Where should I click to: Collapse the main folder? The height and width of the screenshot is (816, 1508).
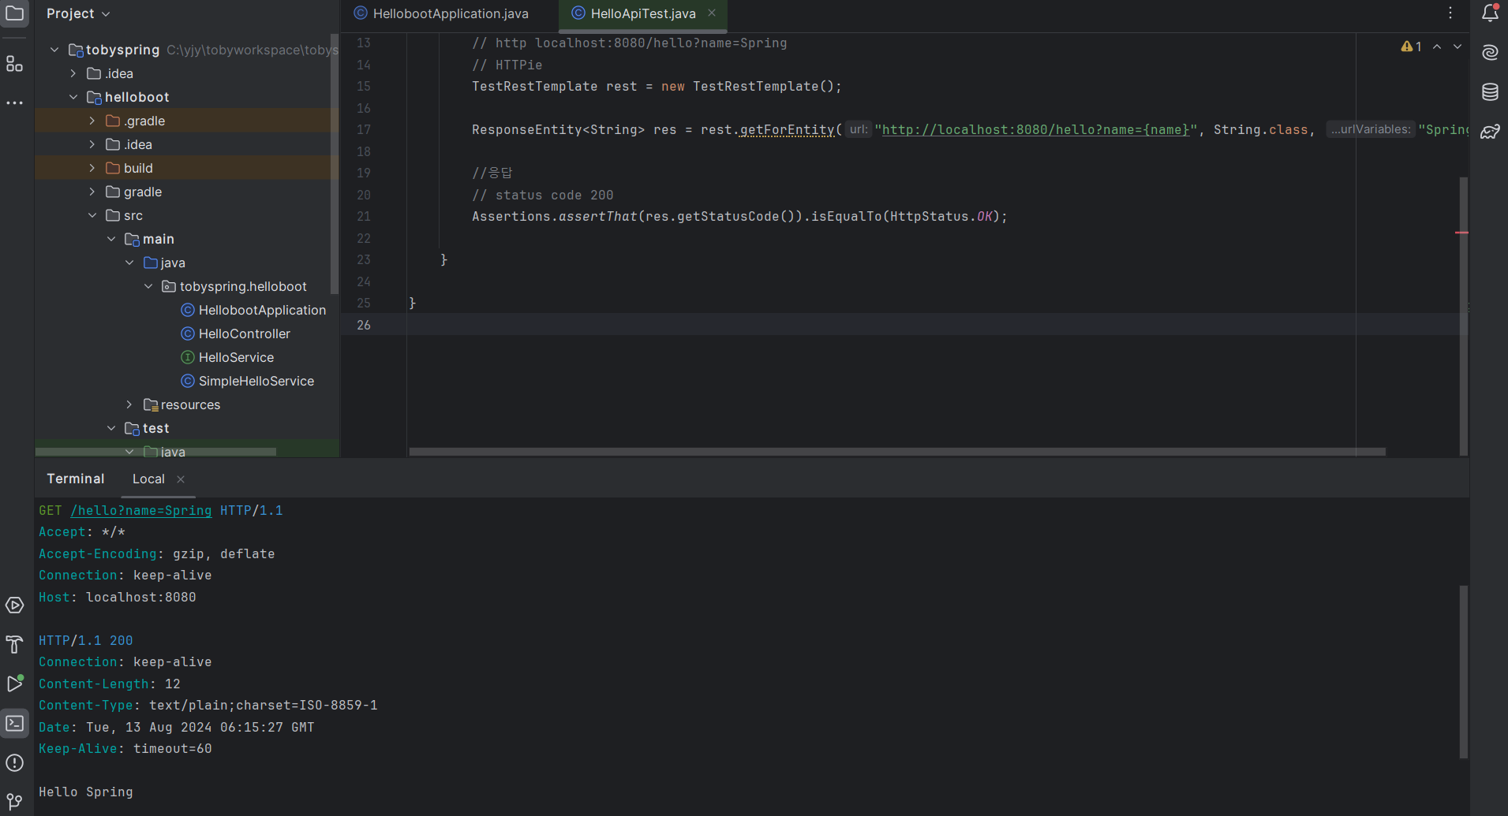coord(111,239)
